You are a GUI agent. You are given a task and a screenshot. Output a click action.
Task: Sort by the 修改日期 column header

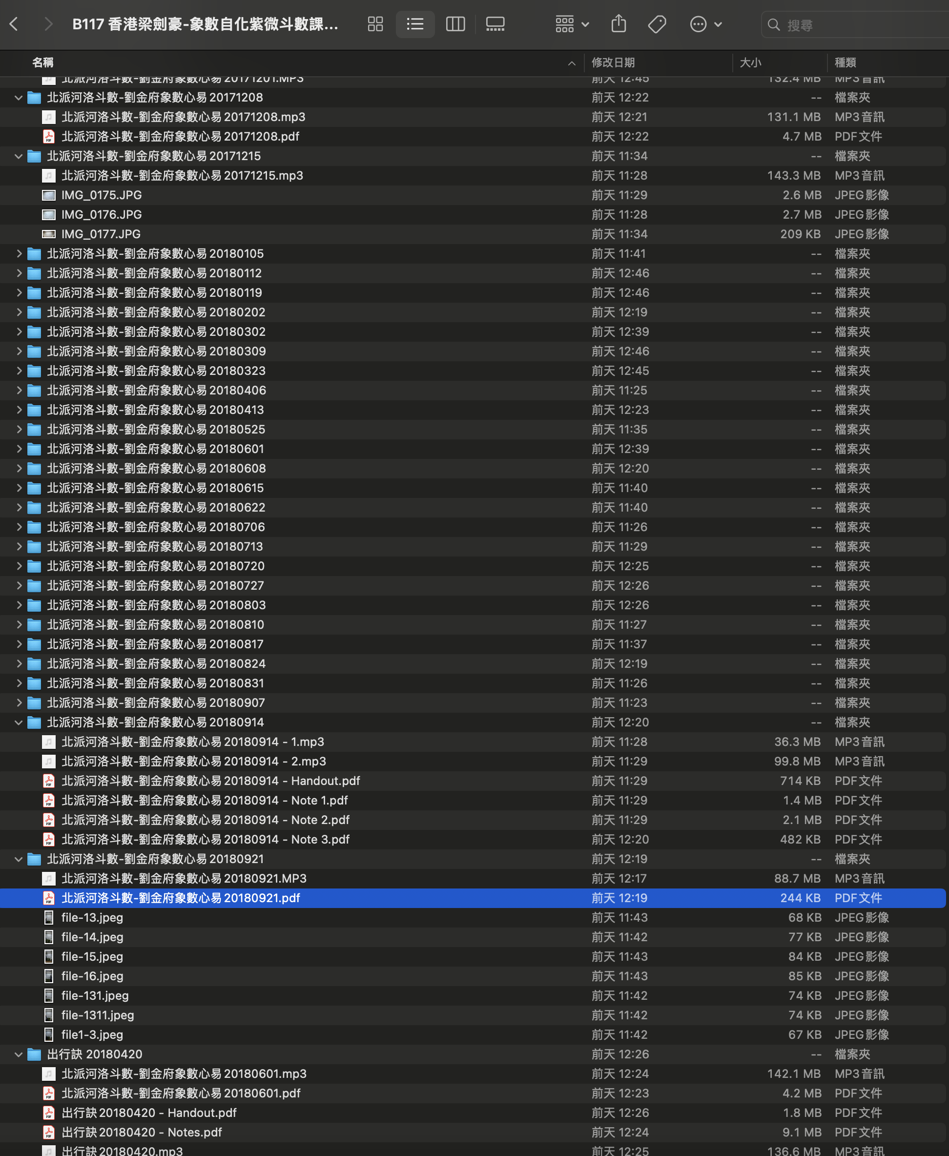(x=613, y=63)
